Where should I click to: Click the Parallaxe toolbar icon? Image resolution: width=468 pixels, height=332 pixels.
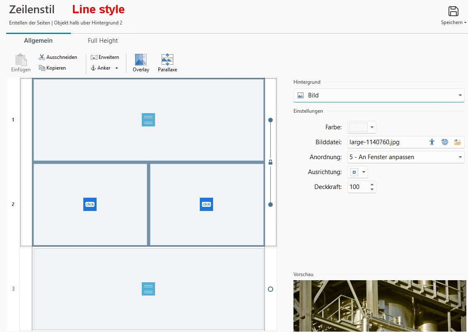coord(167,60)
